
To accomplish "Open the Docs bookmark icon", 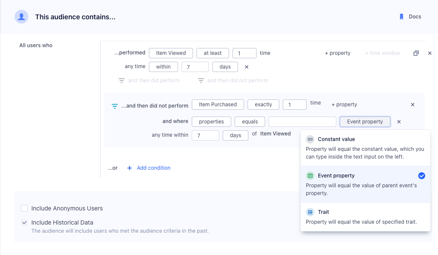I will (x=402, y=16).
